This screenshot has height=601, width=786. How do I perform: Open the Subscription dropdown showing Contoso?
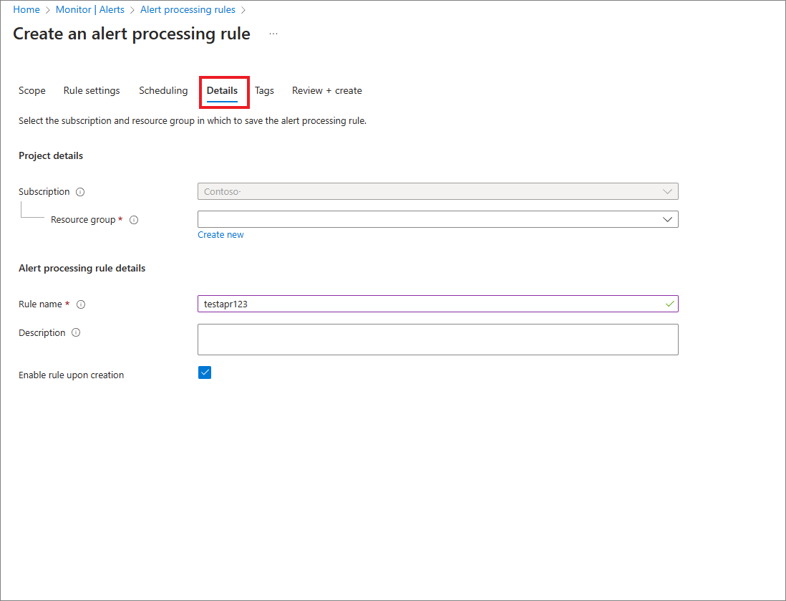[437, 191]
